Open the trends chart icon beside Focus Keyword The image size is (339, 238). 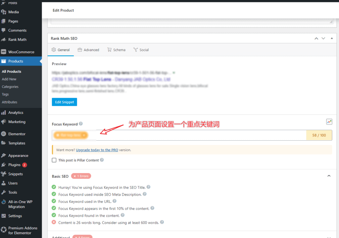pyautogui.click(x=329, y=122)
